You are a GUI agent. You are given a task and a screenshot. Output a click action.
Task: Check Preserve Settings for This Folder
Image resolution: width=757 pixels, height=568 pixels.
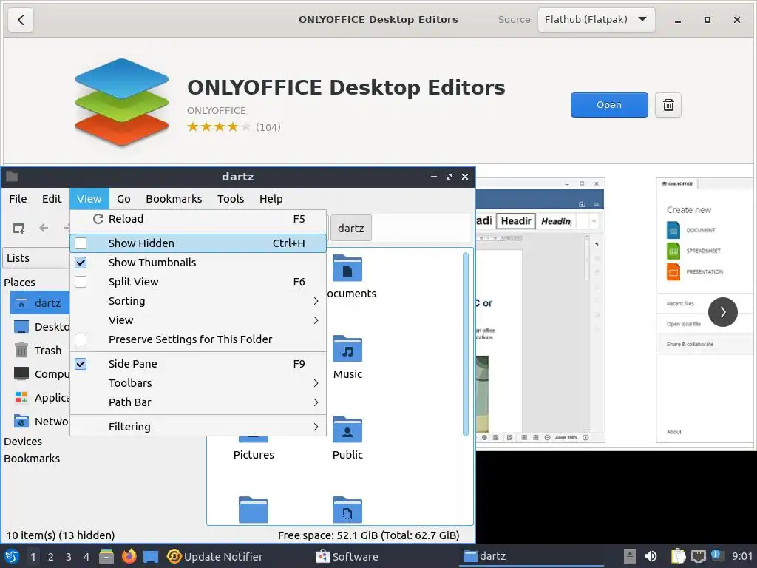[x=81, y=339]
